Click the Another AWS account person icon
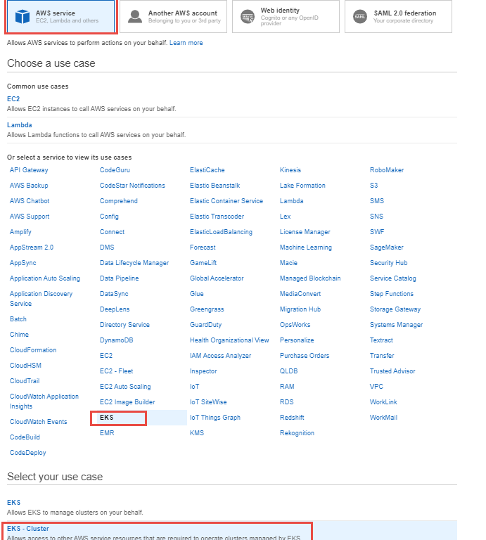 coord(134,16)
